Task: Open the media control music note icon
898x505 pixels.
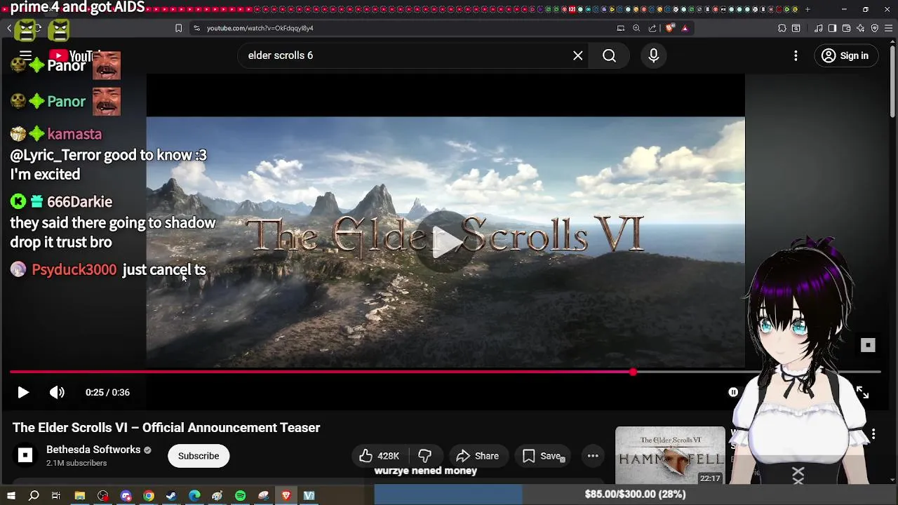Action: (818, 28)
